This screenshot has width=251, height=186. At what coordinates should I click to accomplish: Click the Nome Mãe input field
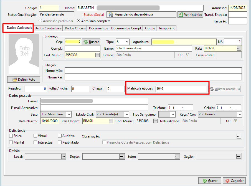(x=153, y=70)
